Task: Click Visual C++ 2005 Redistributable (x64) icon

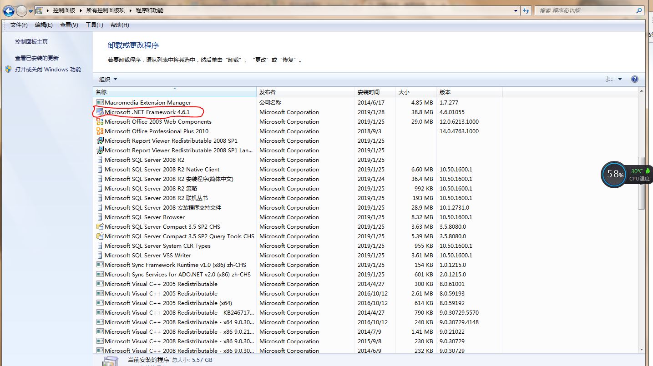Action: [100, 303]
